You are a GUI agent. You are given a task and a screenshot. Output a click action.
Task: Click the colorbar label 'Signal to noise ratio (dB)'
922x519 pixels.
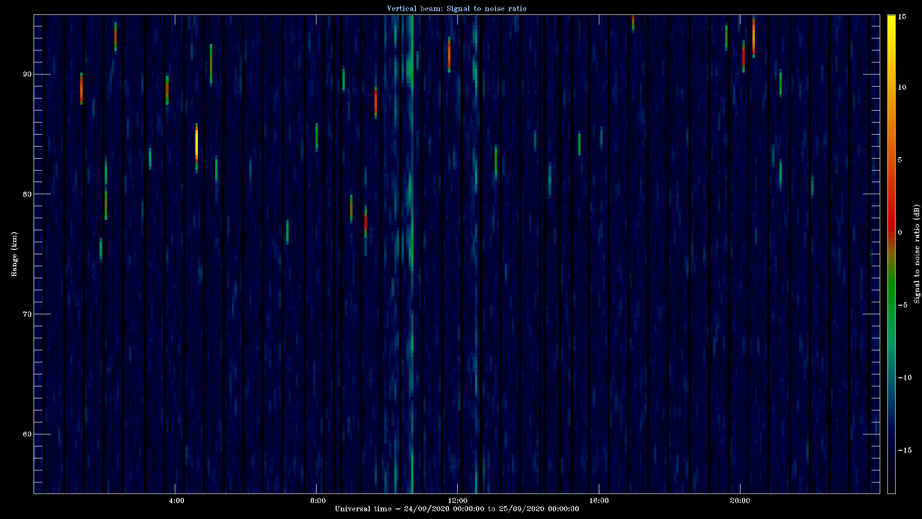point(917,254)
